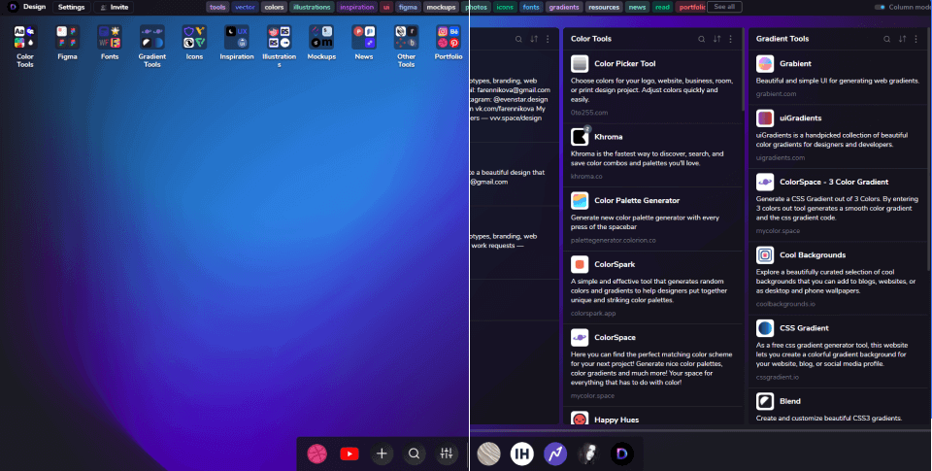Filter by the vector tag
Viewport: 932px width, 471px height.
245,7
